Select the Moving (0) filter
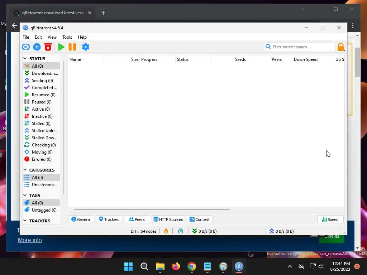This screenshot has width=367, height=275. (42, 152)
